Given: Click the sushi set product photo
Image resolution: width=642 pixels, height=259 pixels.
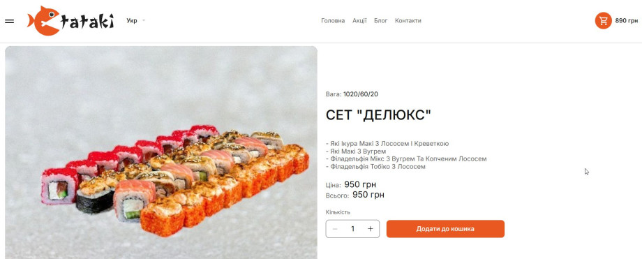Looking at the screenshot, I should coord(161,152).
